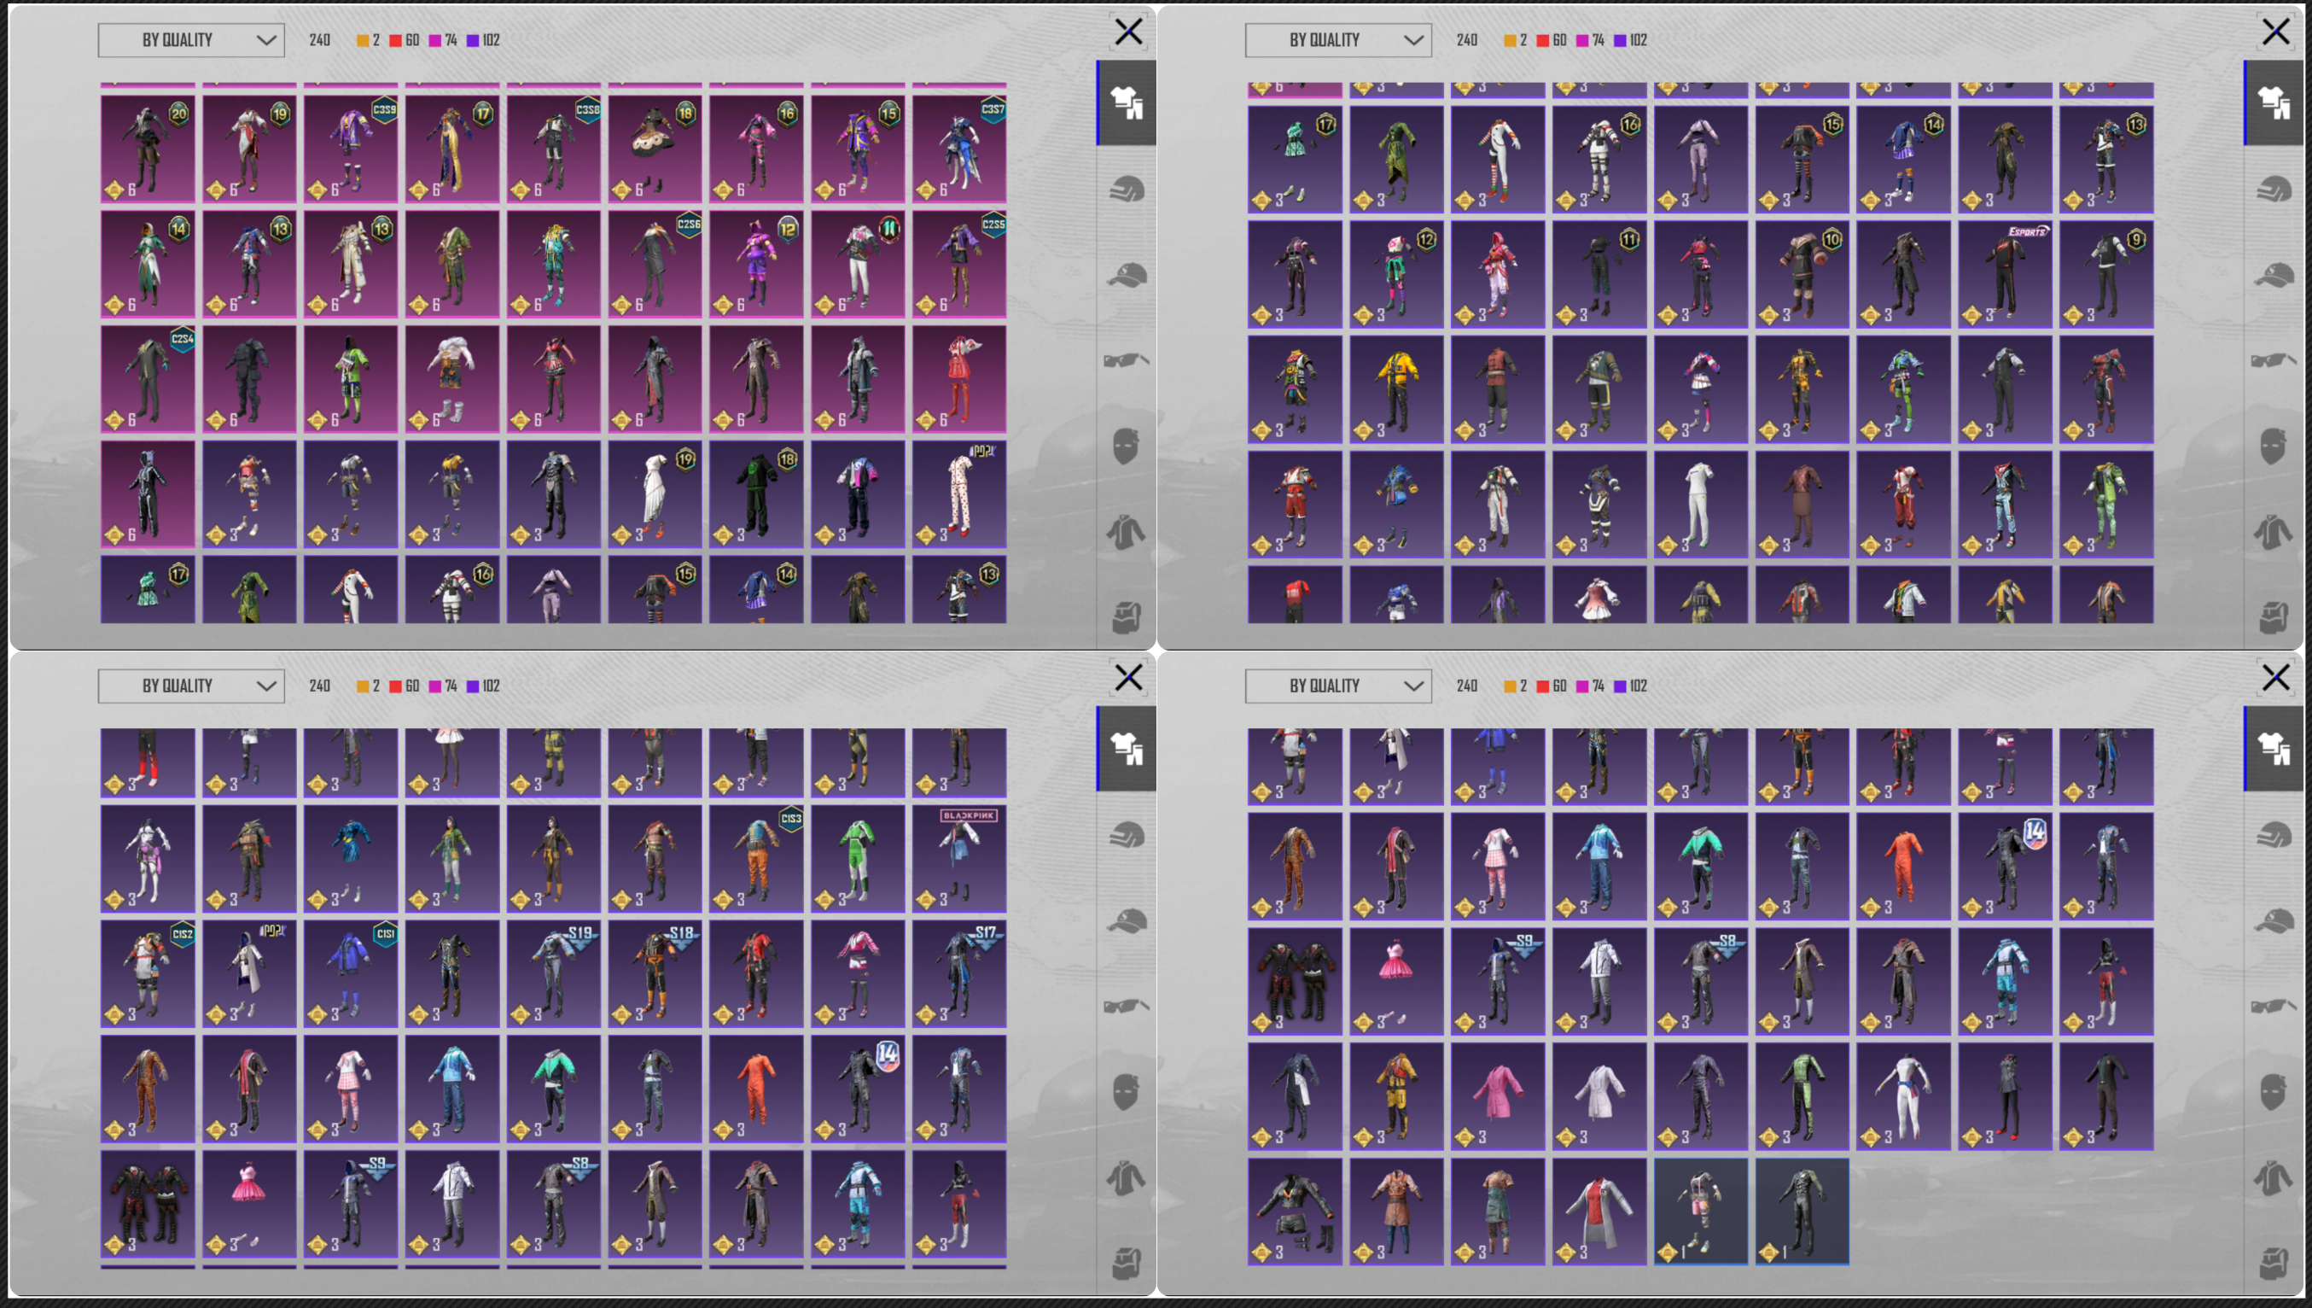
Task: Select the Esports-branded outfit in top-right panel
Action: click(x=2004, y=275)
